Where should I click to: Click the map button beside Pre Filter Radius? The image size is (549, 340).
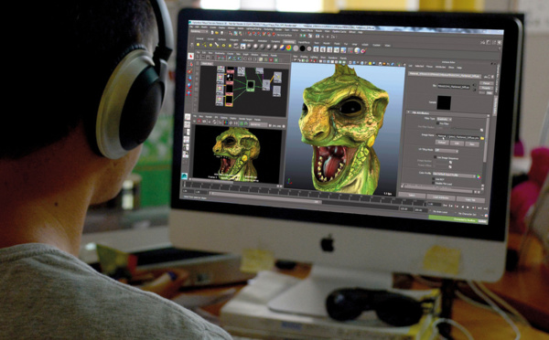click(481, 130)
